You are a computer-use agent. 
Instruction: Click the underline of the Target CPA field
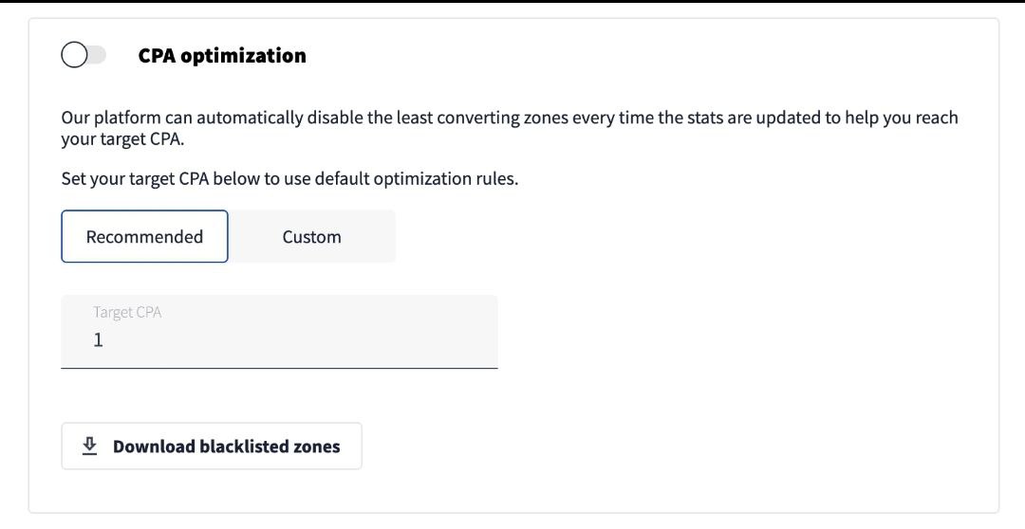(279, 367)
